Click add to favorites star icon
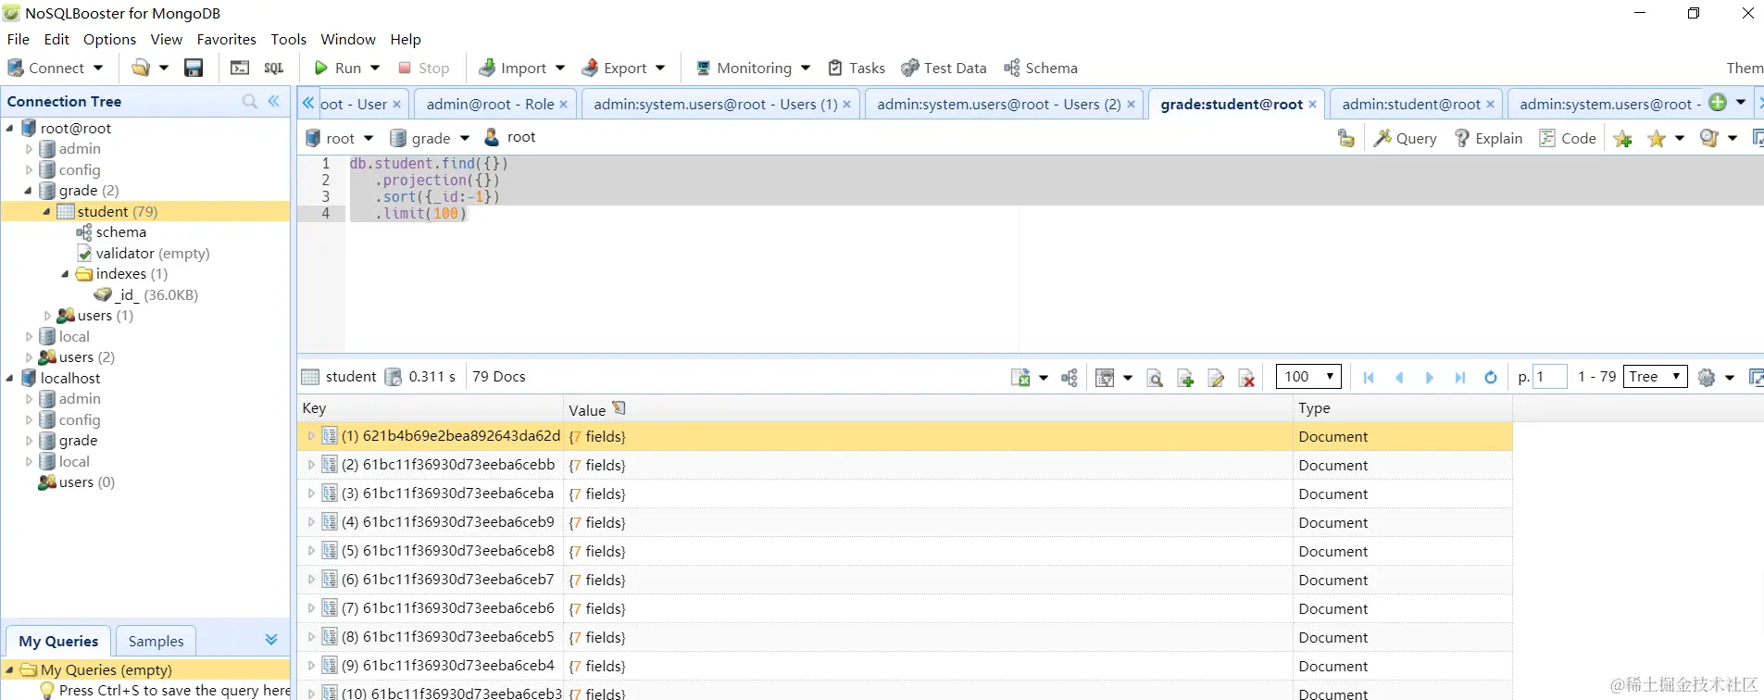The height and width of the screenshot is (700, 1764). point(1622,139)
